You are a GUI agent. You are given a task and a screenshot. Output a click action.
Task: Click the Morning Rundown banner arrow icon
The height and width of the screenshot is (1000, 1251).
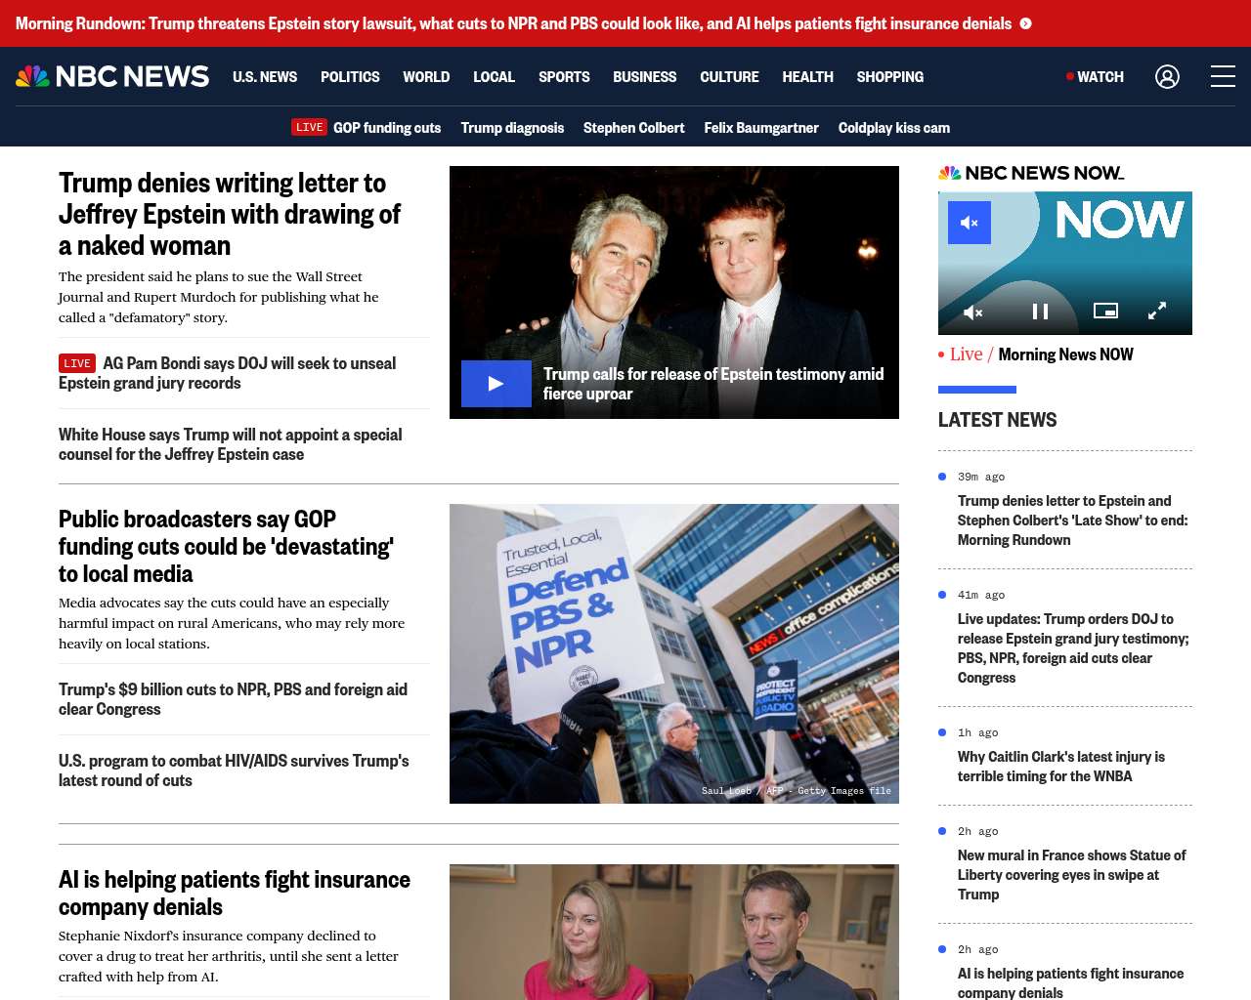[1025, 23]
